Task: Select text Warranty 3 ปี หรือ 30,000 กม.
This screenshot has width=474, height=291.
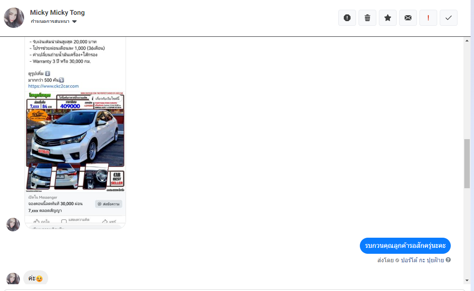Action: point(62,61)
